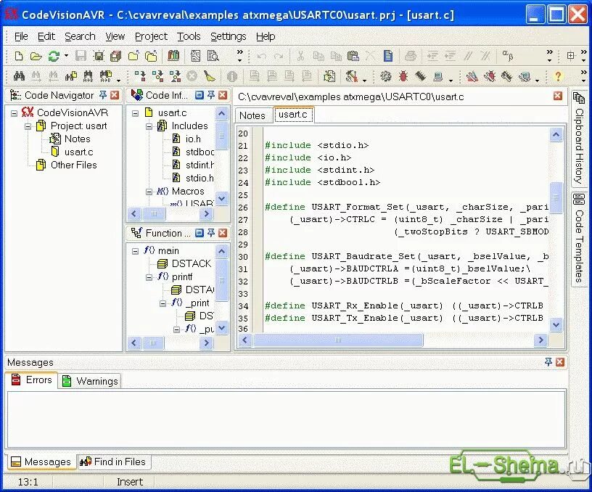Click the binoculars Find icon
This screenshot has width=592, height=492.
coord(19,76)
